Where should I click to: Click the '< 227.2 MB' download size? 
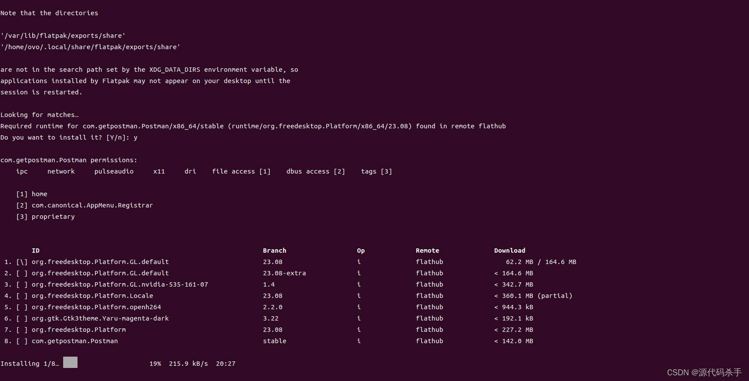(x=514, y=330)
